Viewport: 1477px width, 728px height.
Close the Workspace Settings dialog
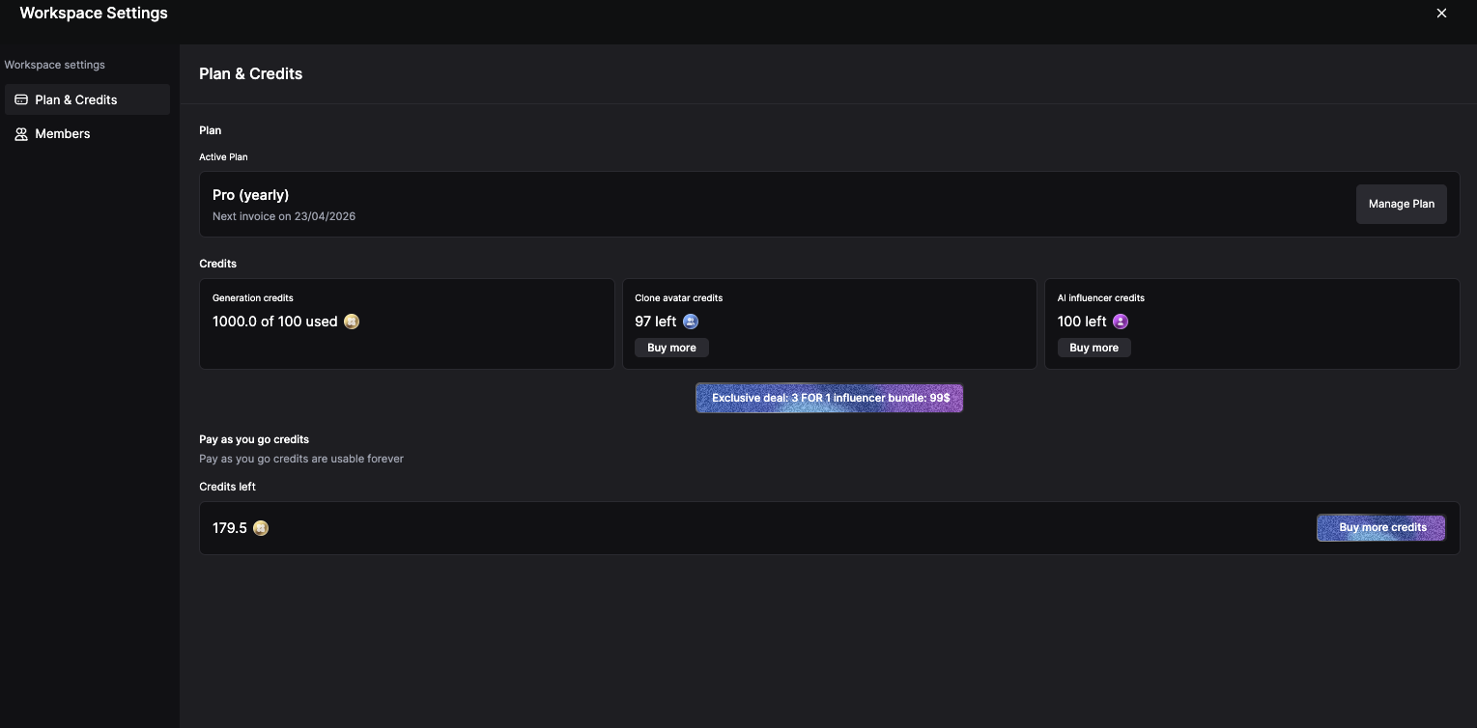coord(1441,14)
